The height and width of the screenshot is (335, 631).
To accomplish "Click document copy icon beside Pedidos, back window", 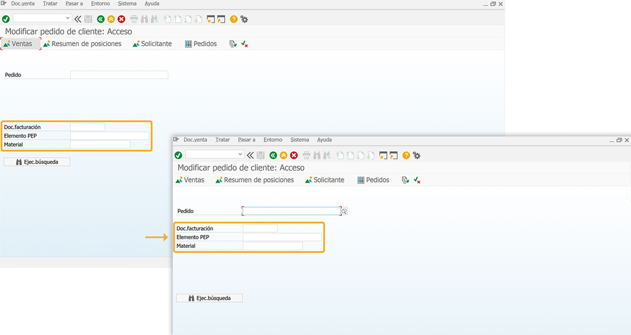I will 232,44.
